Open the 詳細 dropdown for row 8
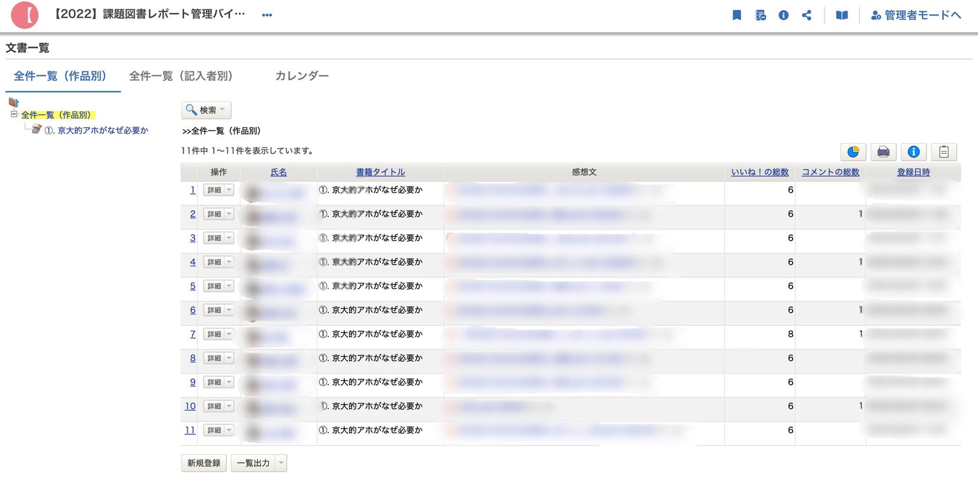978x484 pixels. 229,358
